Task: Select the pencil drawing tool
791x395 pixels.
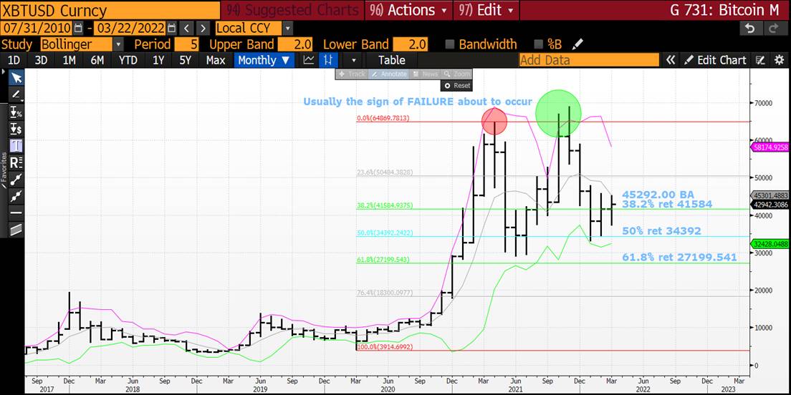Action: pyautogui.click(x=16, y=94)
